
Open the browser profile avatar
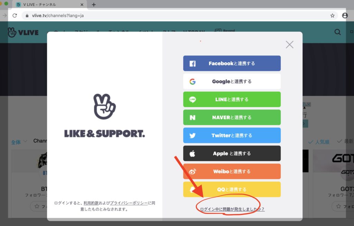click(x=345, y=16)
